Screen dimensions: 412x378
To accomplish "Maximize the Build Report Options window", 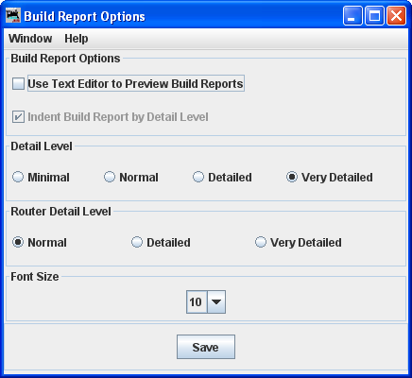I will coord(374,15).
